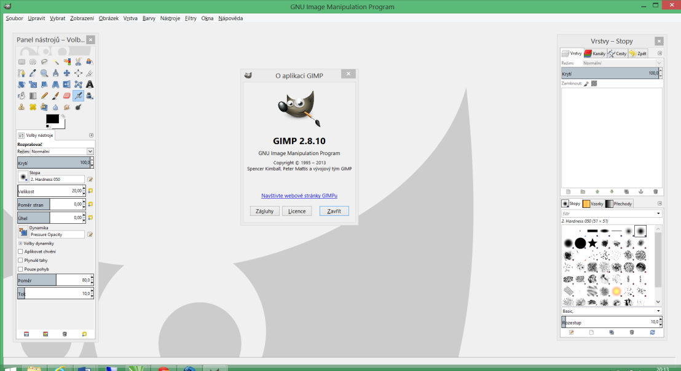Open the Navštivte webové stránky GIMPu link
The image size is (681, 371).
[x=299, y=196]
